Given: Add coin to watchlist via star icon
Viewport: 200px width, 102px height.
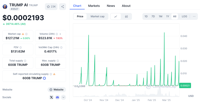Looking at the screenshot, I should point(48,7).
